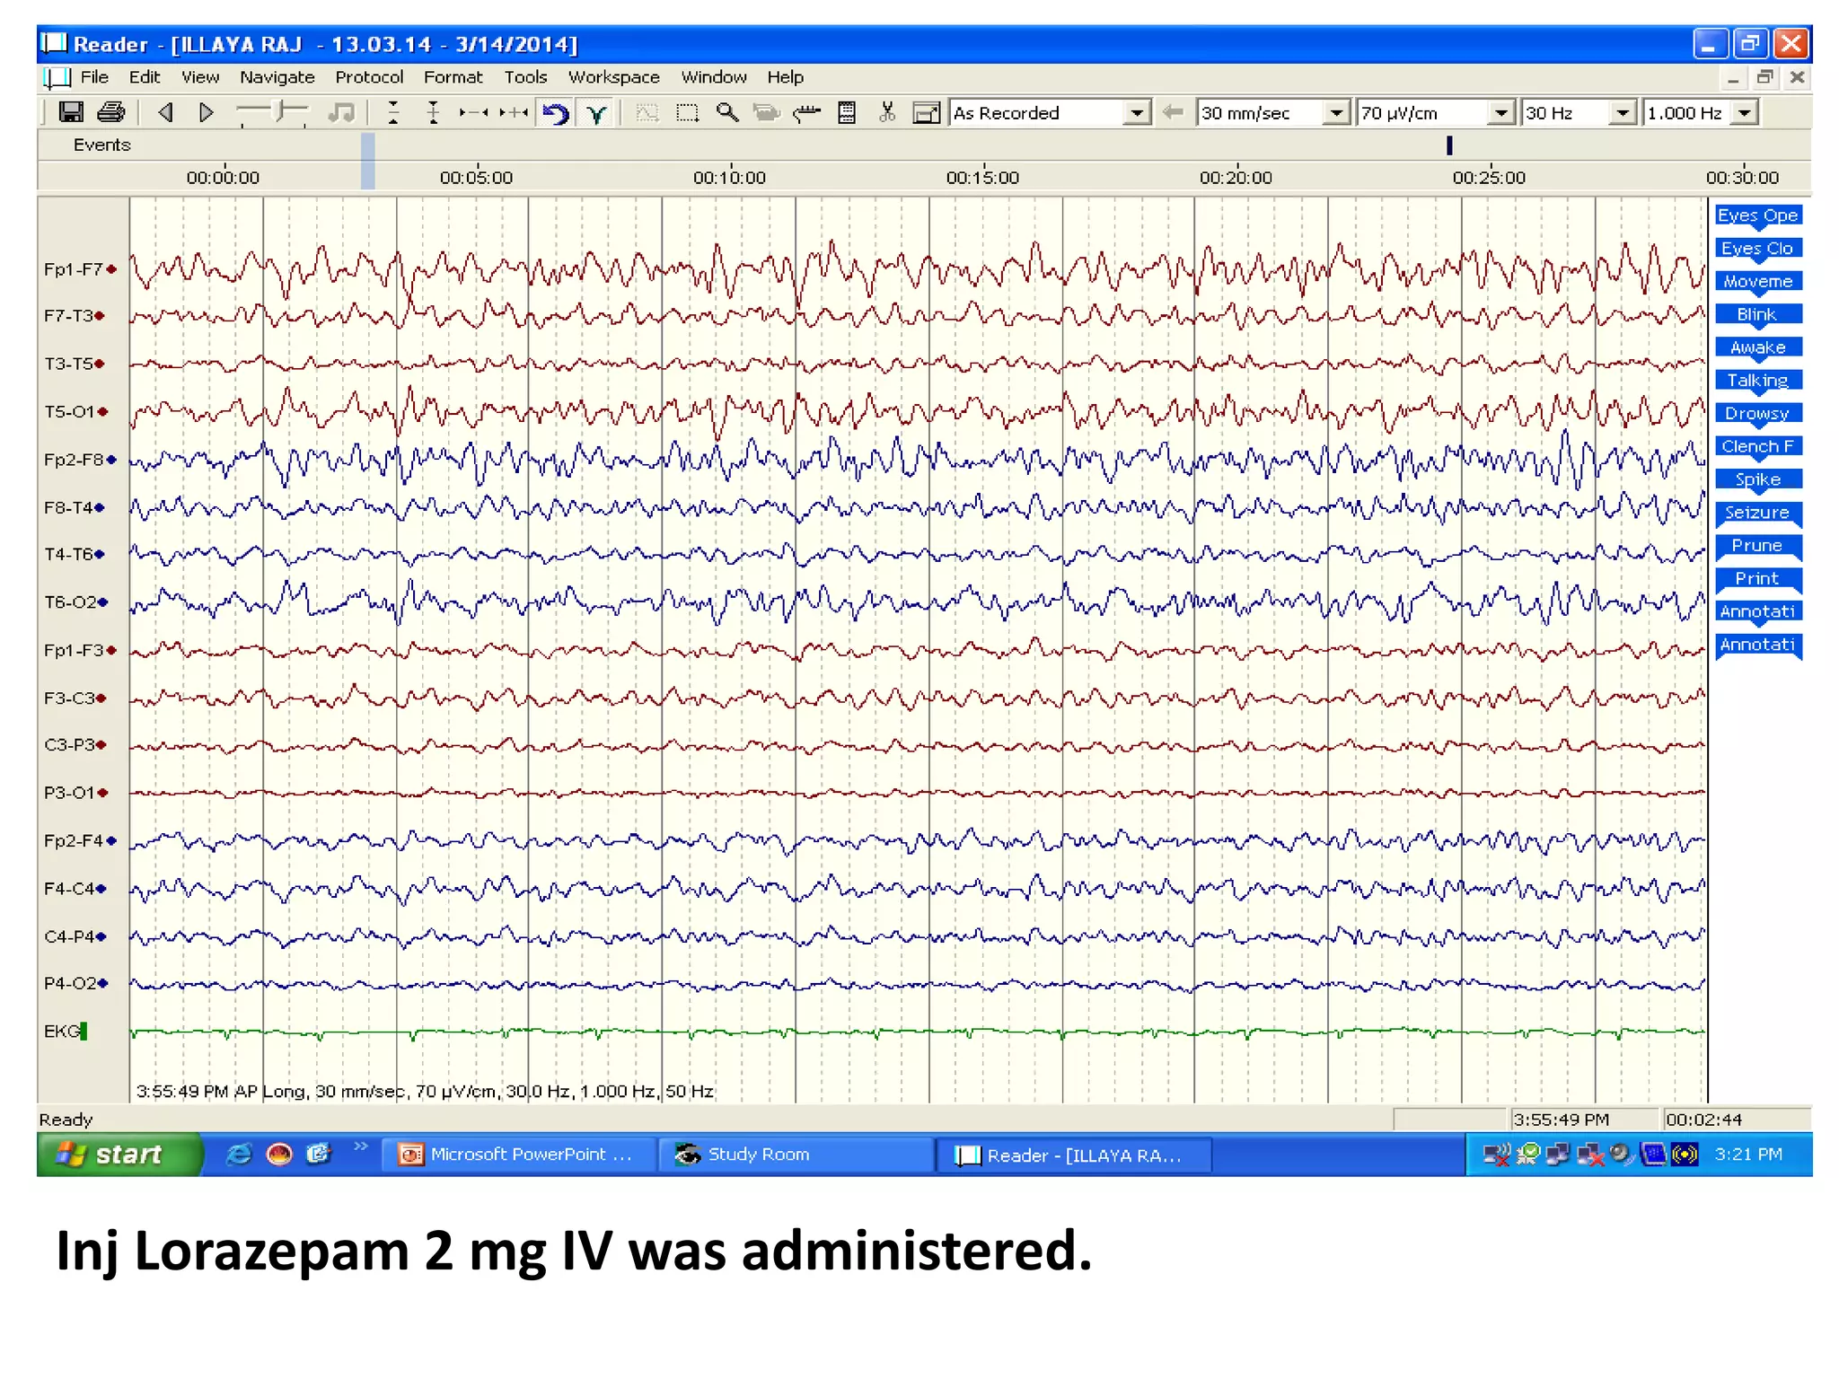The image size is (1839, 1379).
Task: Click the Reader document icon in menu bar
Action: point(57,77)
